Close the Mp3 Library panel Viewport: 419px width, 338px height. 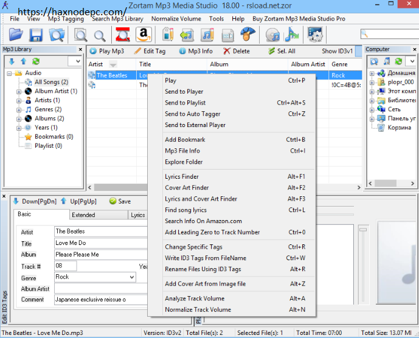coord(80,49)
